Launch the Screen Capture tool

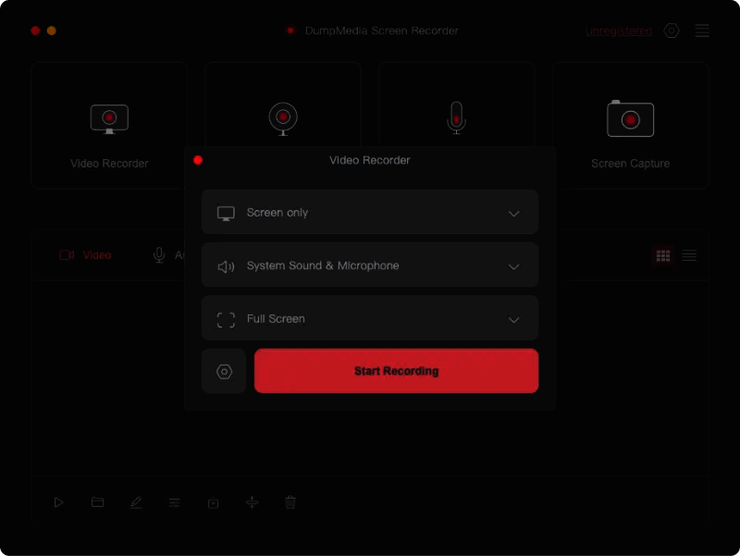[x=630, y=125]
